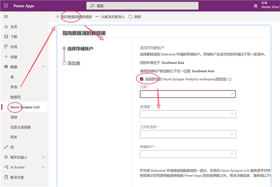Viewport: 280px width, 187px height.
Task: Toggle the hamburger navigation menu
Action: 6,17
